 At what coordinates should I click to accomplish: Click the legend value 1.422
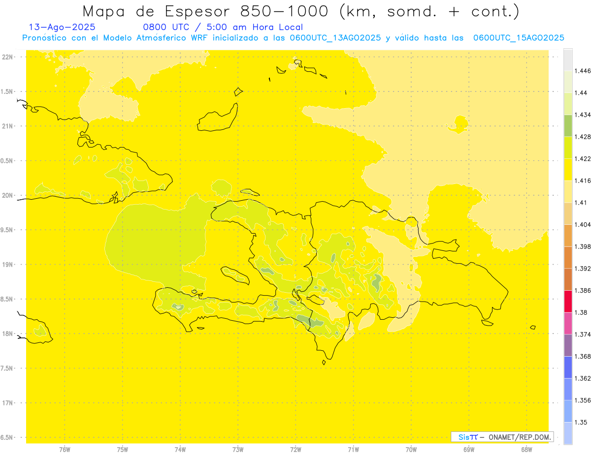pos(583,158)
